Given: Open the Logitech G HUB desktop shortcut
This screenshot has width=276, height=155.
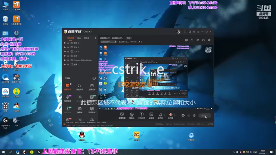Looking at the screenshot, I should 5,123.
